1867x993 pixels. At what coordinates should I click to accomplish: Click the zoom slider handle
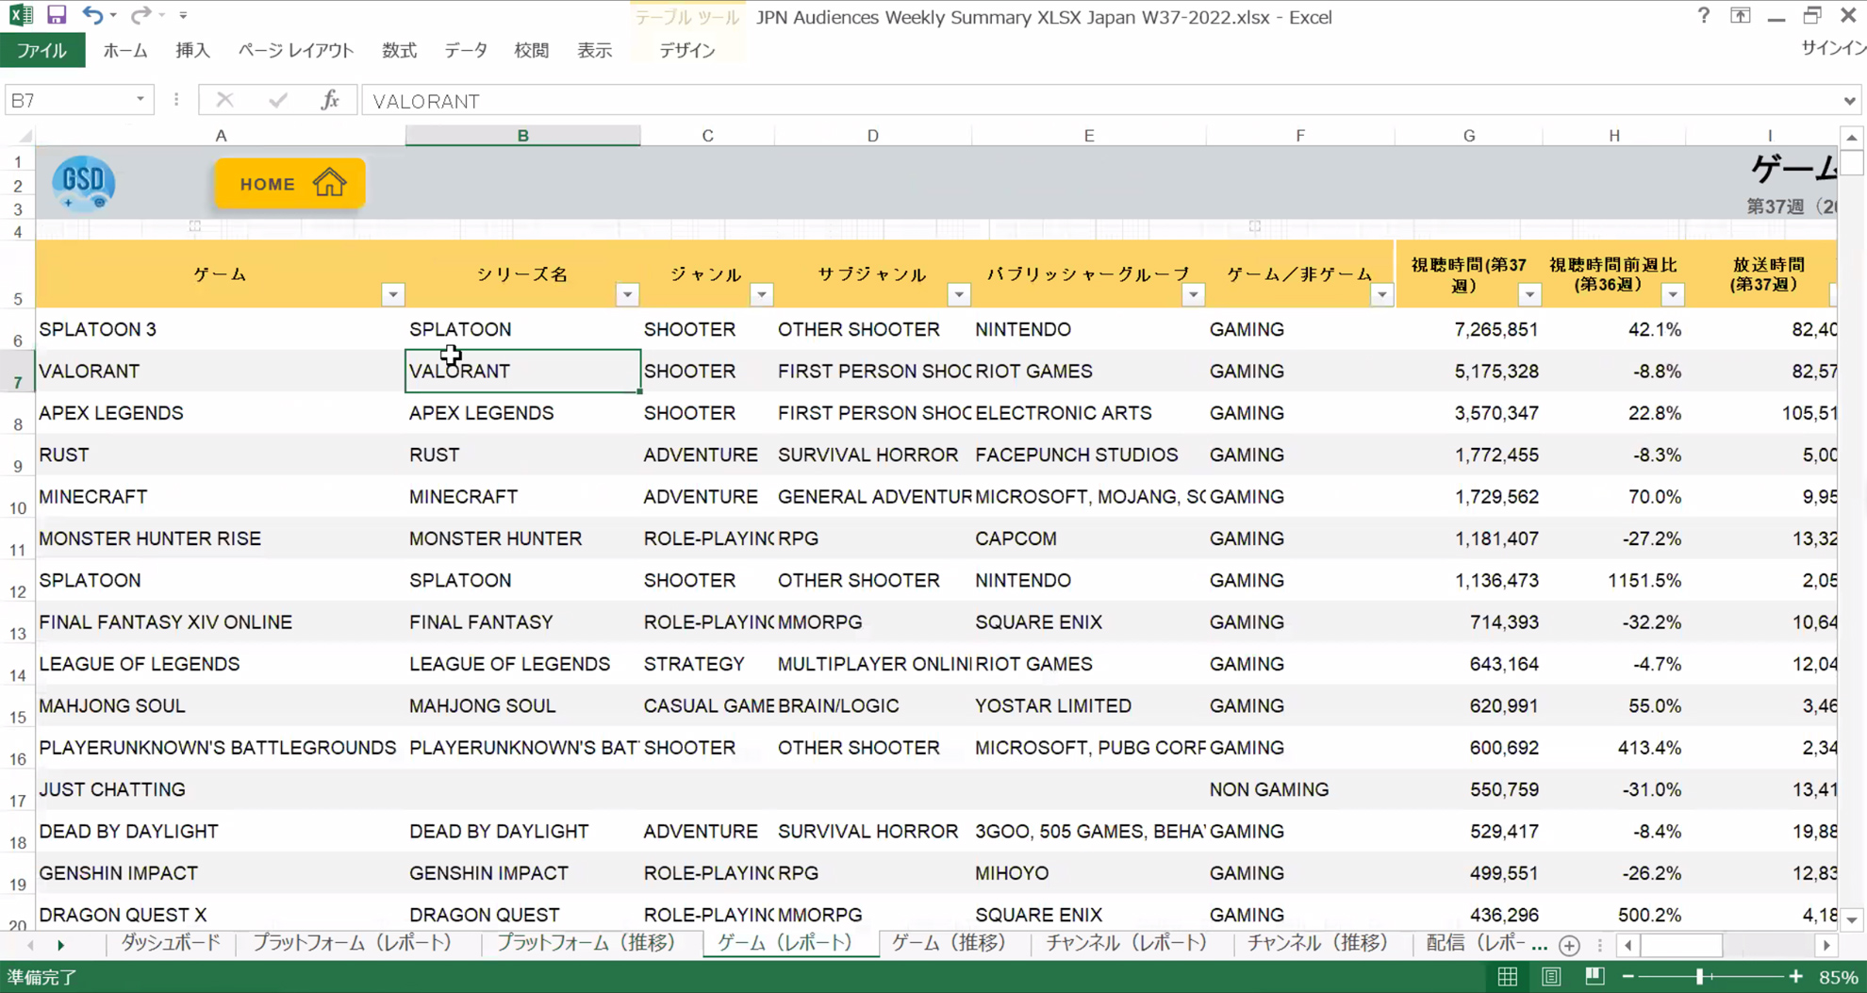coord(1700,977)
